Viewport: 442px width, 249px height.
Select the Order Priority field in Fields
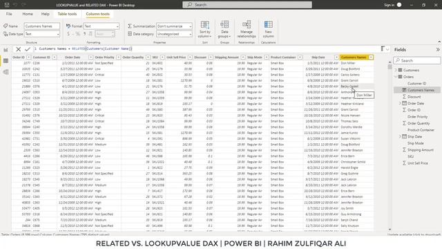[417, 117]
